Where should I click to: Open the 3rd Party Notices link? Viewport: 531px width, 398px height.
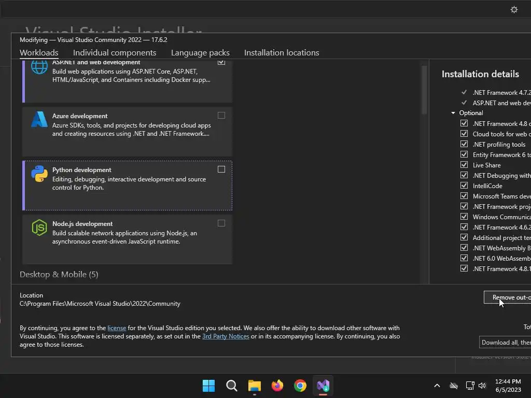point(226,336)
